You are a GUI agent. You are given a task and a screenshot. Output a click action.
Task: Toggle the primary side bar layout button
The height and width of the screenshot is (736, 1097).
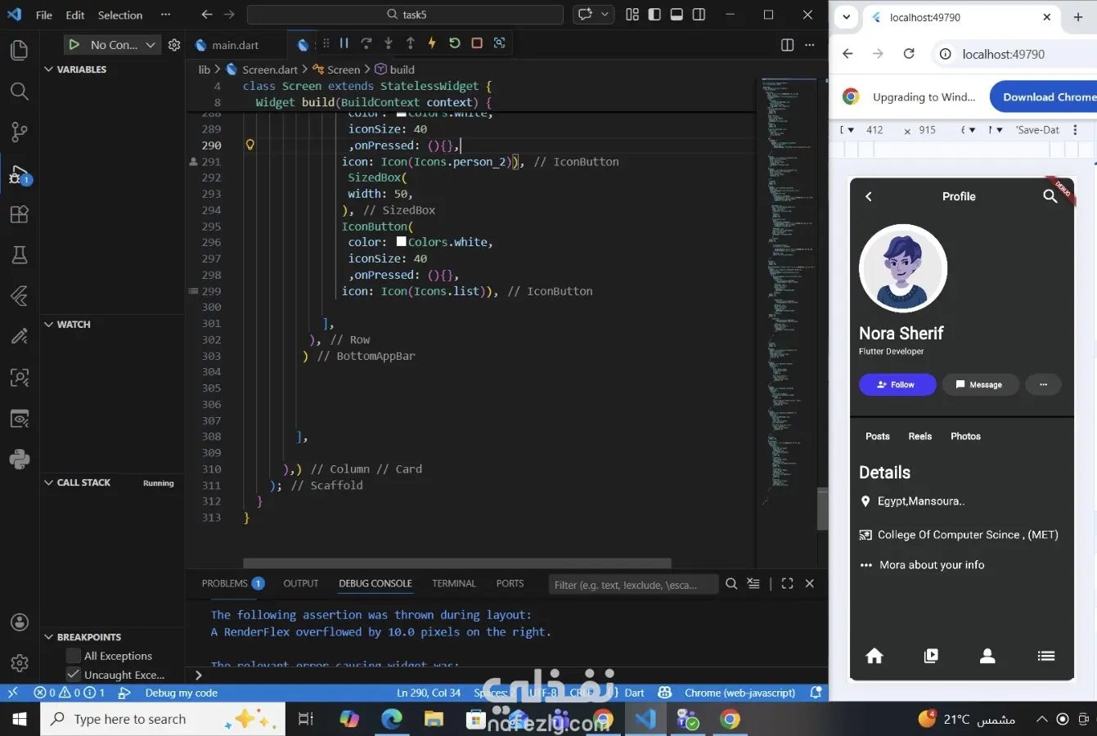point(654,15)
